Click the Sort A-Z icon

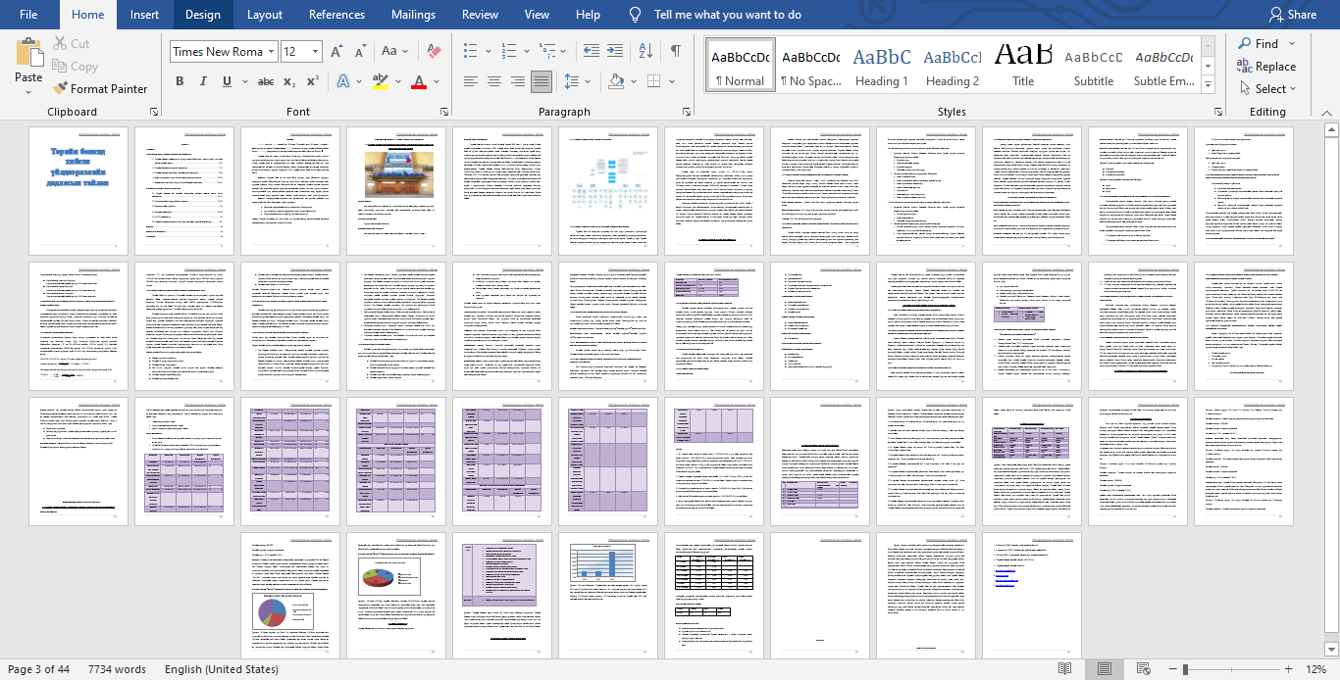click(x=645, y=51)
